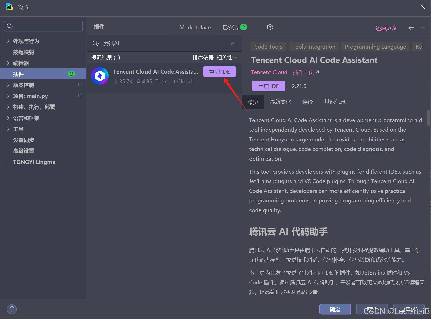Click the Programming Language tag
The height and width of the screenshot is (319, 431).
[375, 47]
